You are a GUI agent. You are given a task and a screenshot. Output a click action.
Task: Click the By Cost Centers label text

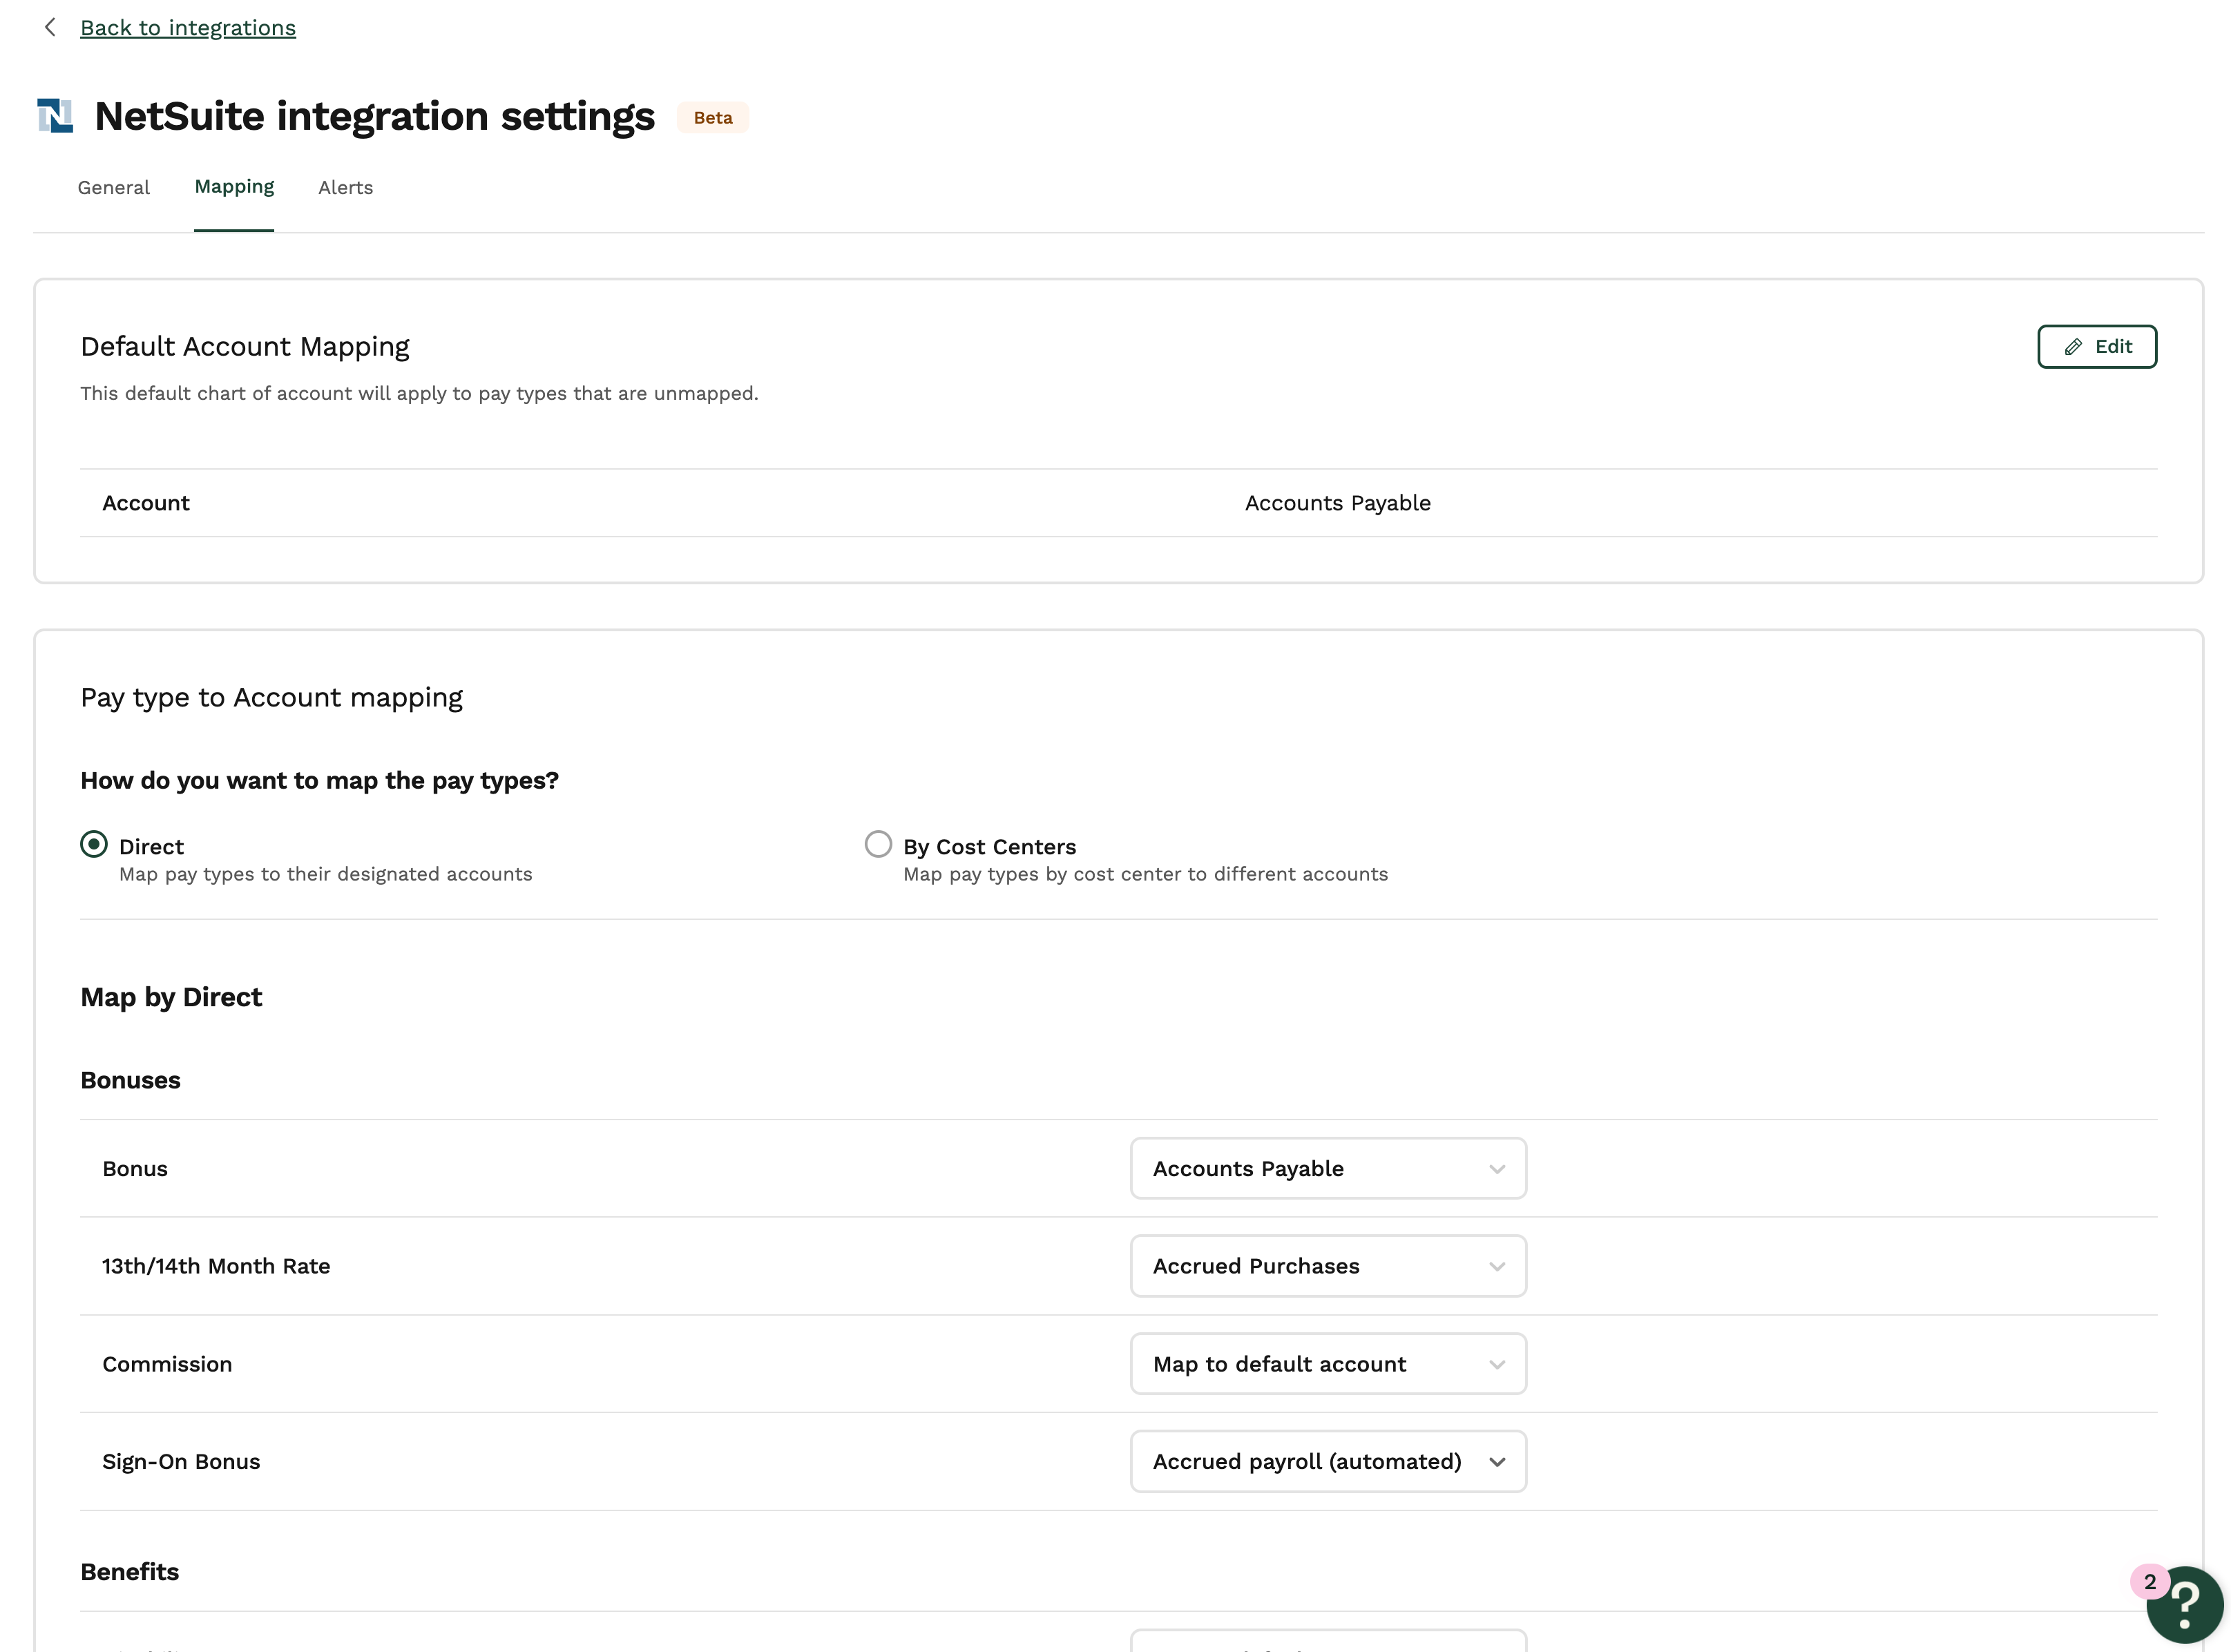click(990, 847)
